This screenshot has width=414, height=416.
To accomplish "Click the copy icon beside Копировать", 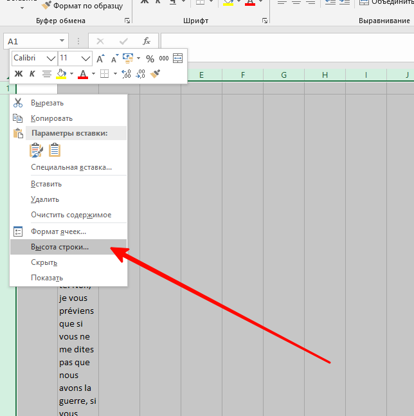I will (18, 118).
